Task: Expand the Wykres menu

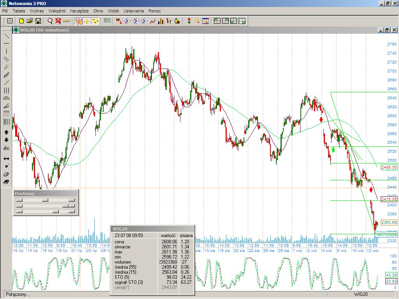Action: click(x=37, y=11)
